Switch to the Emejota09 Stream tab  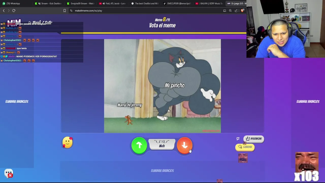pos(80,4)
